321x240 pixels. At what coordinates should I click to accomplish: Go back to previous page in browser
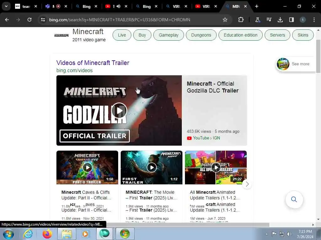7,20
